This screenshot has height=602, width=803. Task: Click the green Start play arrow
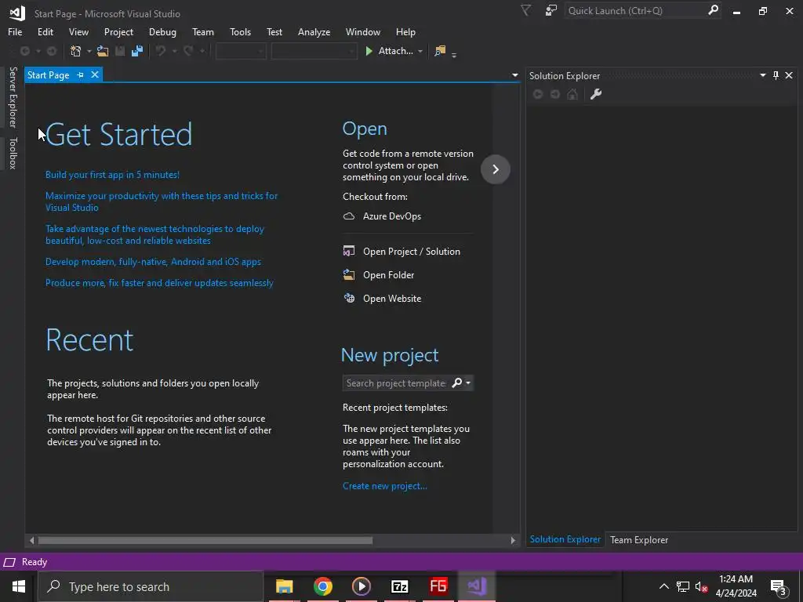point(369,51)
